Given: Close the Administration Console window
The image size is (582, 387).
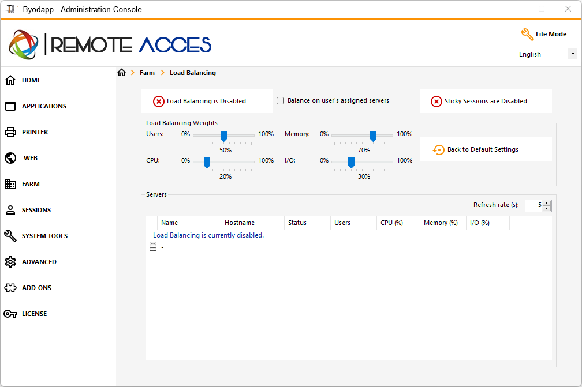Looking at the screenshot, I should coord(568,9).
